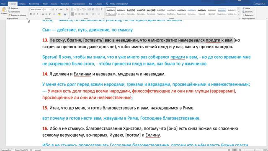Viewport: 268px width, 151px height.
Task: Clear all formatting with the eraser icon
Action: (x=67, y=9)
